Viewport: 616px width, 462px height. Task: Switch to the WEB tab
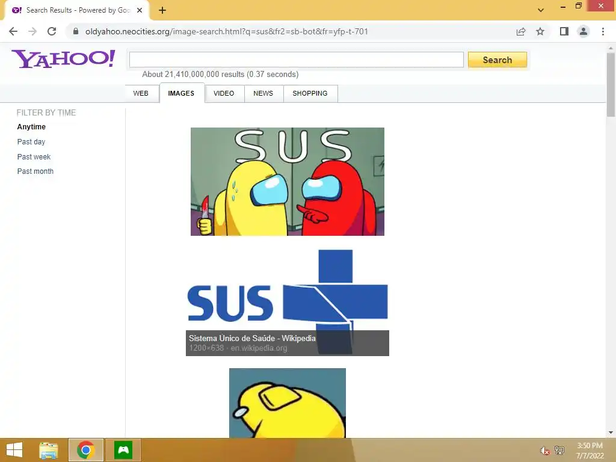141,93
